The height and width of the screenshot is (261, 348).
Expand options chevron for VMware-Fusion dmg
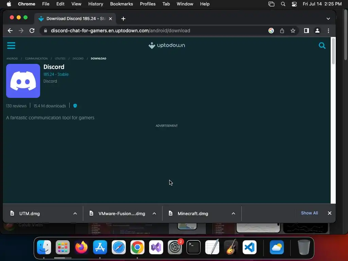click(154, 213)
